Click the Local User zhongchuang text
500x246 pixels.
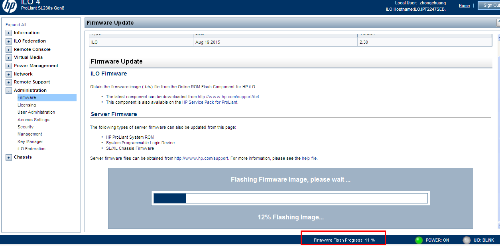pyautogui.click(x=420, y=3)
